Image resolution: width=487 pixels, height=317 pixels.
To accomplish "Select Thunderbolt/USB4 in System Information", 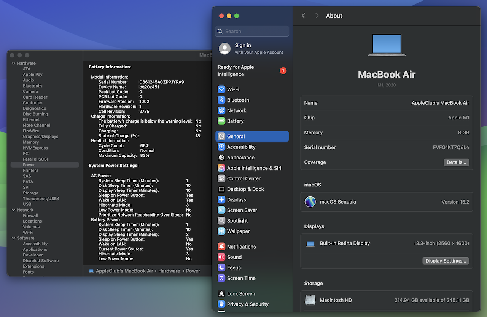I will [x=41, y=199].
